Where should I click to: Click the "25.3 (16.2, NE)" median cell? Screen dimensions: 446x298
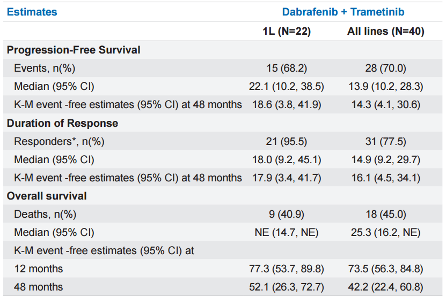(x=386, y=232)
